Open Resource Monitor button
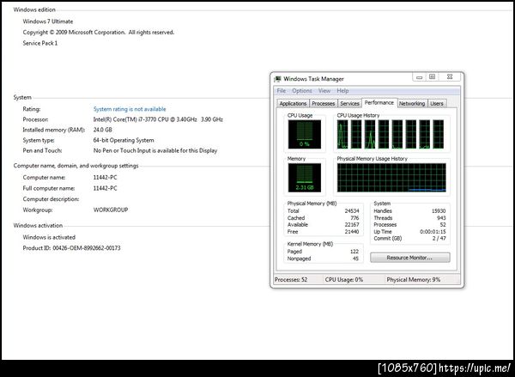 [410, 258]
